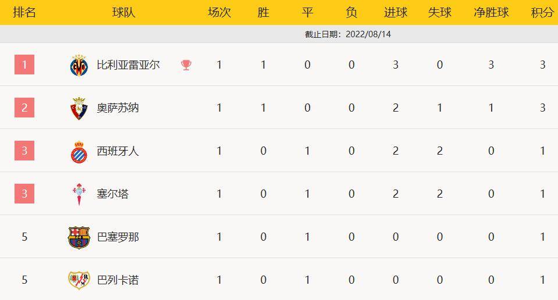Click the 净胜球 column header

click(491, 12)
